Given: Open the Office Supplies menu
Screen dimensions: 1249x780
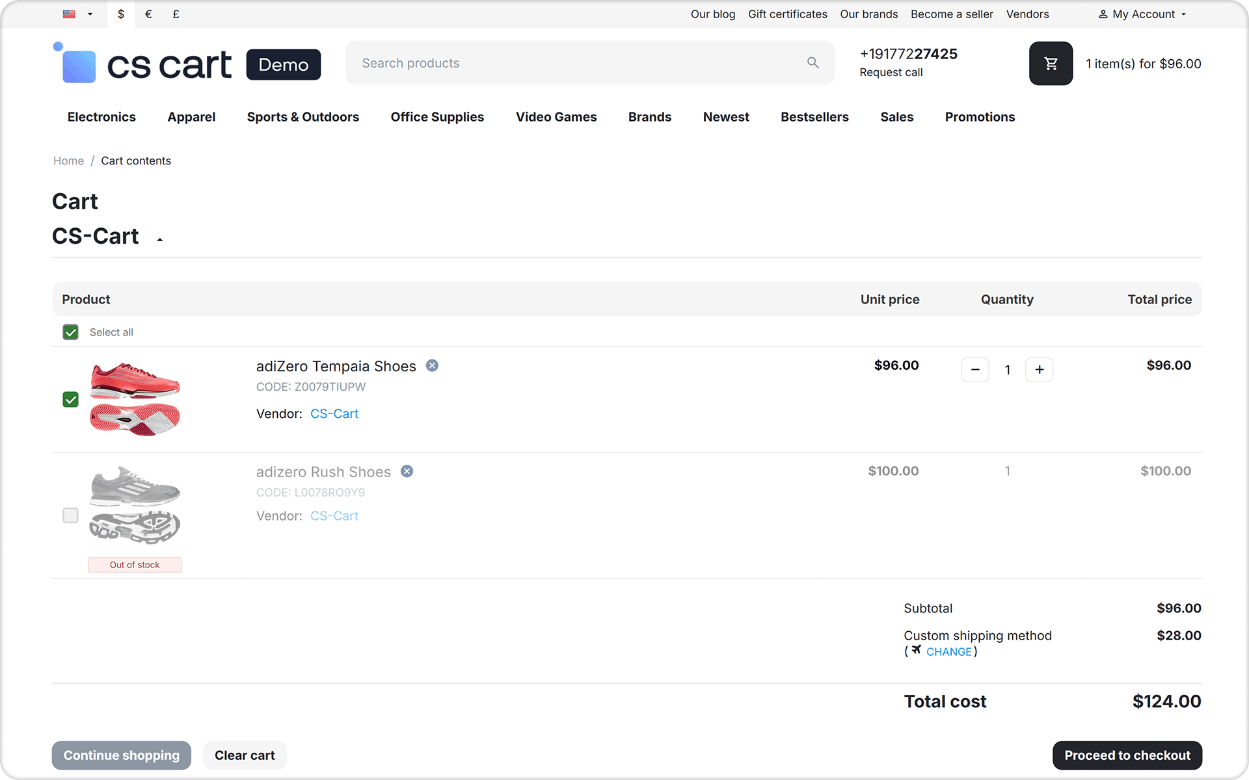Looking at the screenshot, I should tap(437, 117).
